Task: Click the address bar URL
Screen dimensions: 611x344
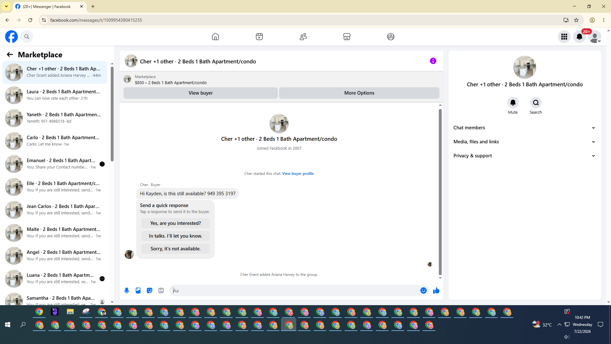Action: point(96,20)
